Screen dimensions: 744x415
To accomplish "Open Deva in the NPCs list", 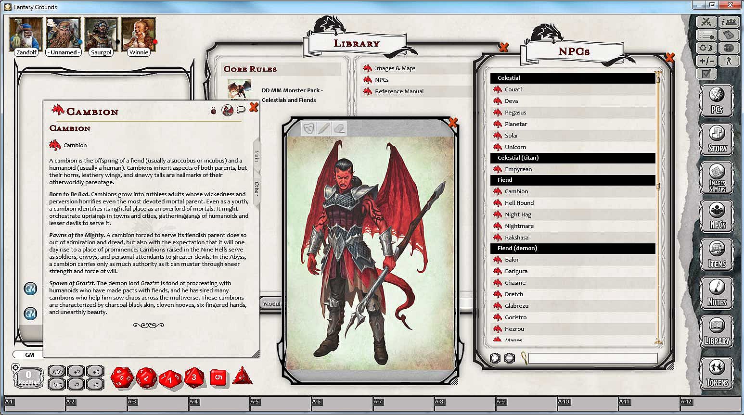I will 573,101.
